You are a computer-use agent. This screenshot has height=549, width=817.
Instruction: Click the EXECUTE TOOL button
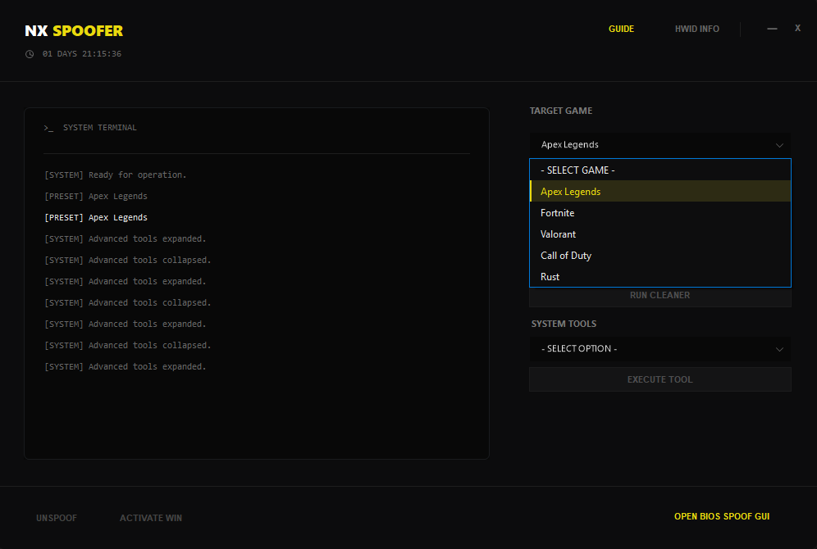click(660, 379)
